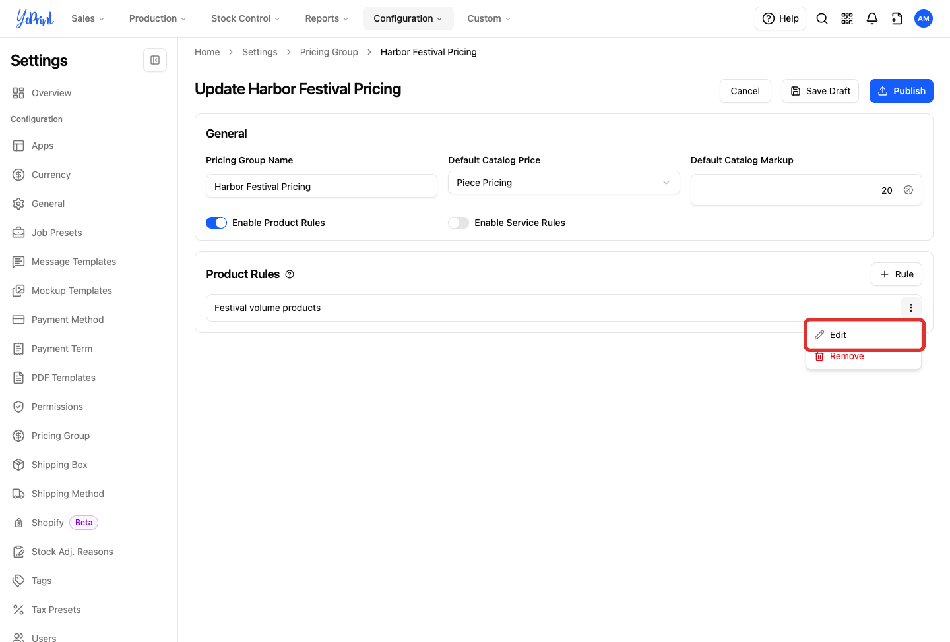Expand the Configuration menu
The height and width of the screenshot is (642, 950).
(408, 18)
